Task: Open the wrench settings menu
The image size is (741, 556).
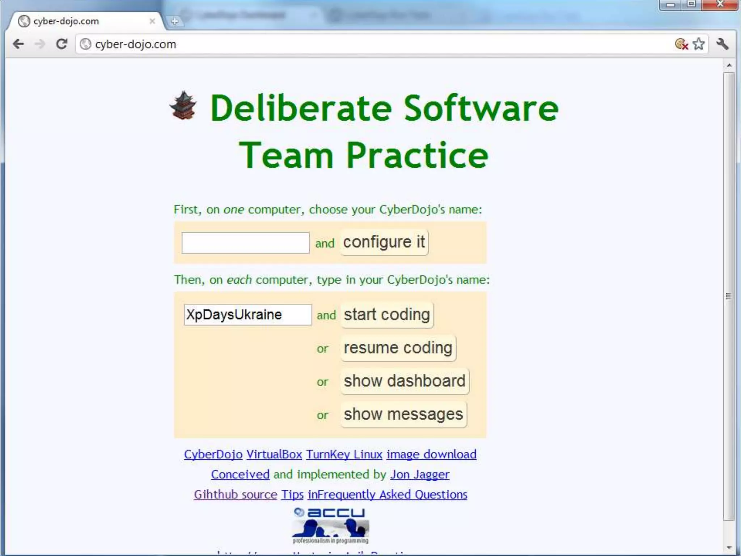Action: (722, 44)
